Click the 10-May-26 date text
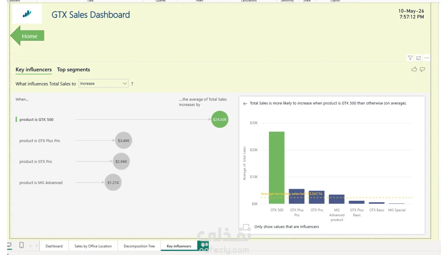 pyautogui.click(x=411, y=11)
